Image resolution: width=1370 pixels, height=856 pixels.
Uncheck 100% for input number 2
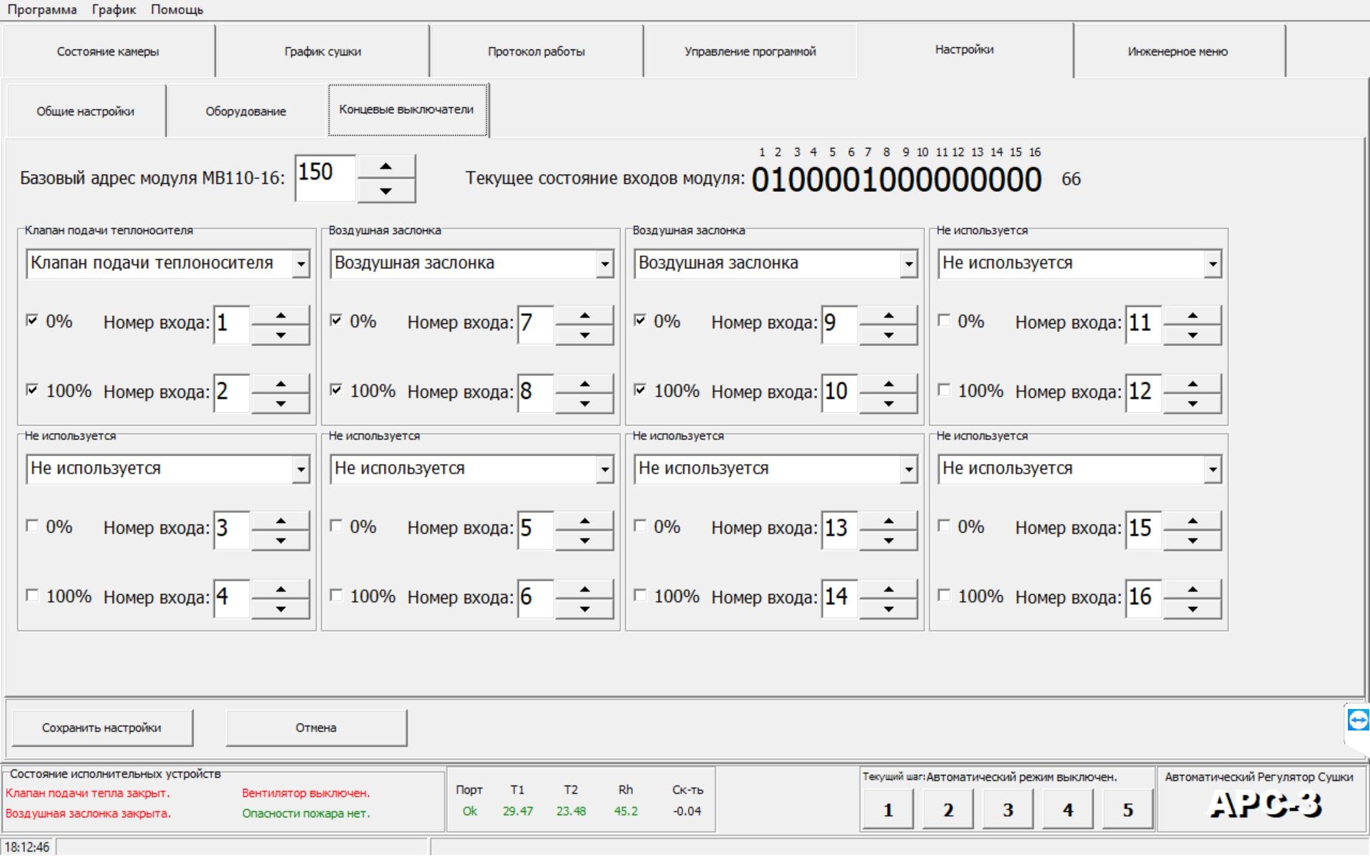[x=32, y=389]
